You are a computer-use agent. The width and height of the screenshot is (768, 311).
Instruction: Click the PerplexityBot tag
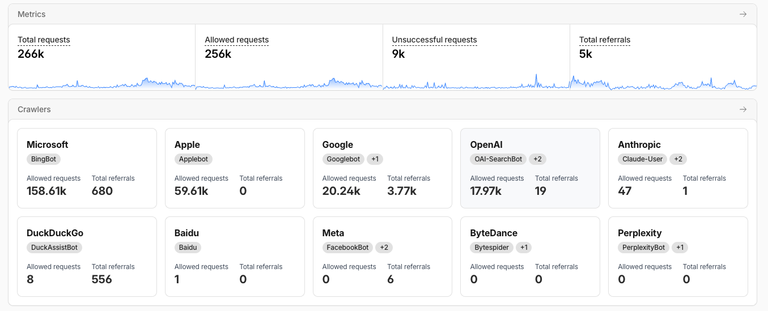tap(643, 248)
